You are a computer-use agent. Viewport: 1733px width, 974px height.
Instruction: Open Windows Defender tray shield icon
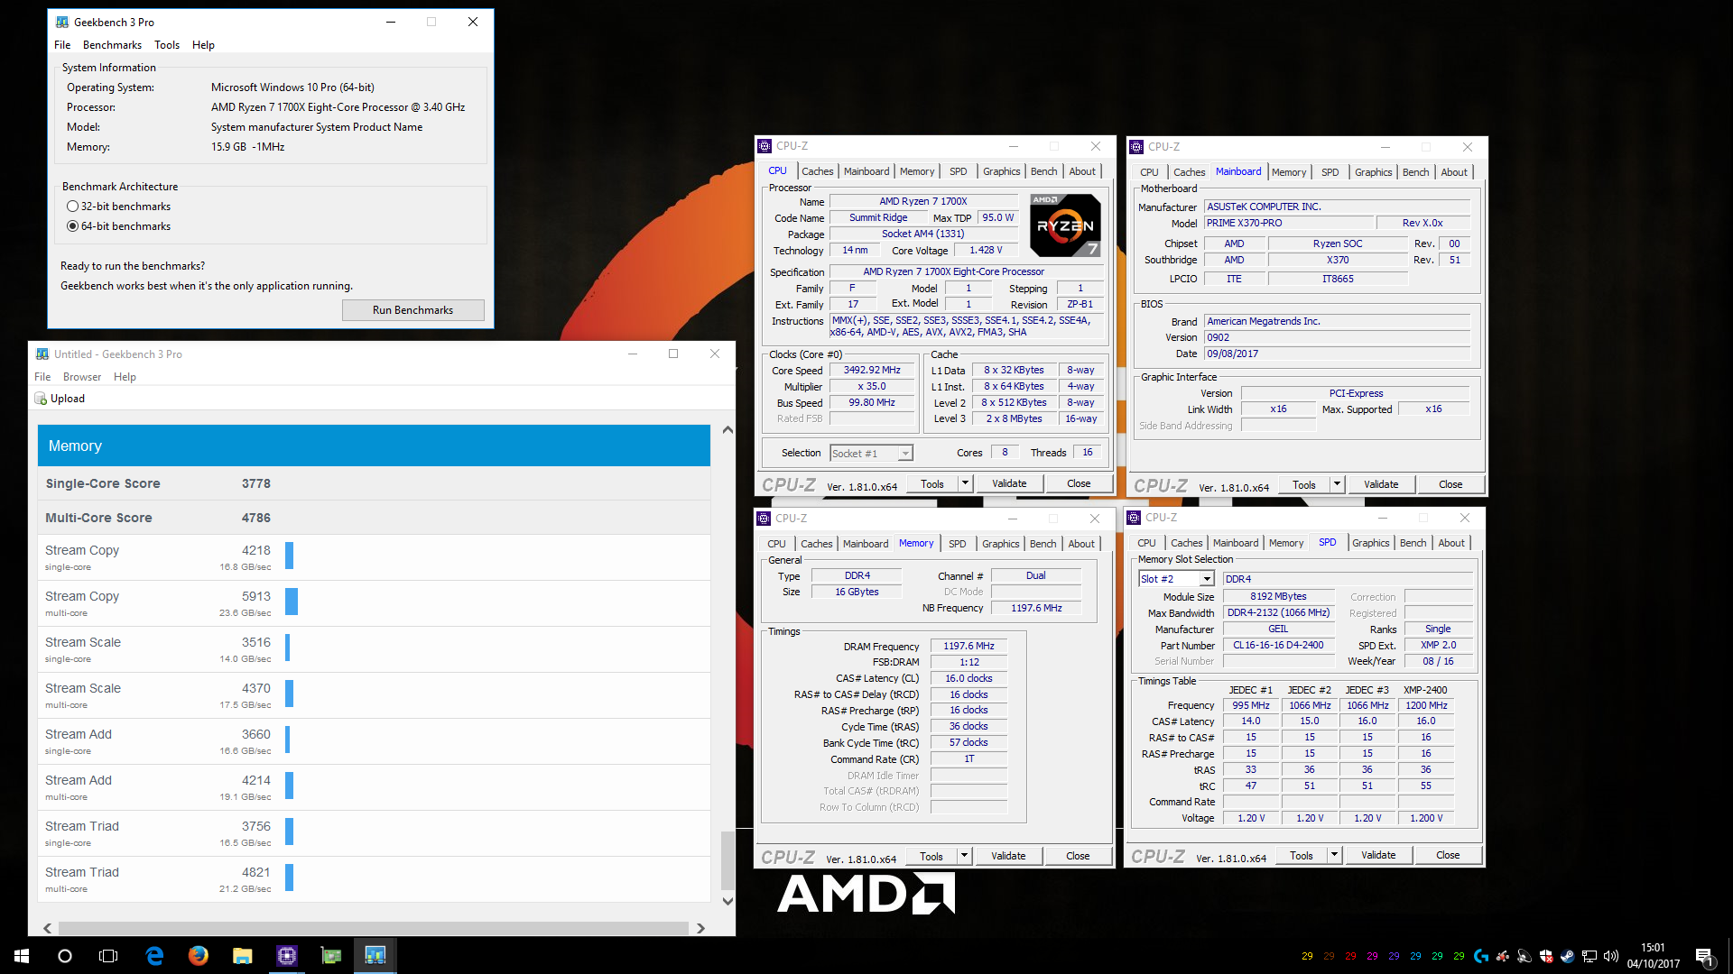click(x=1546, y=956)
